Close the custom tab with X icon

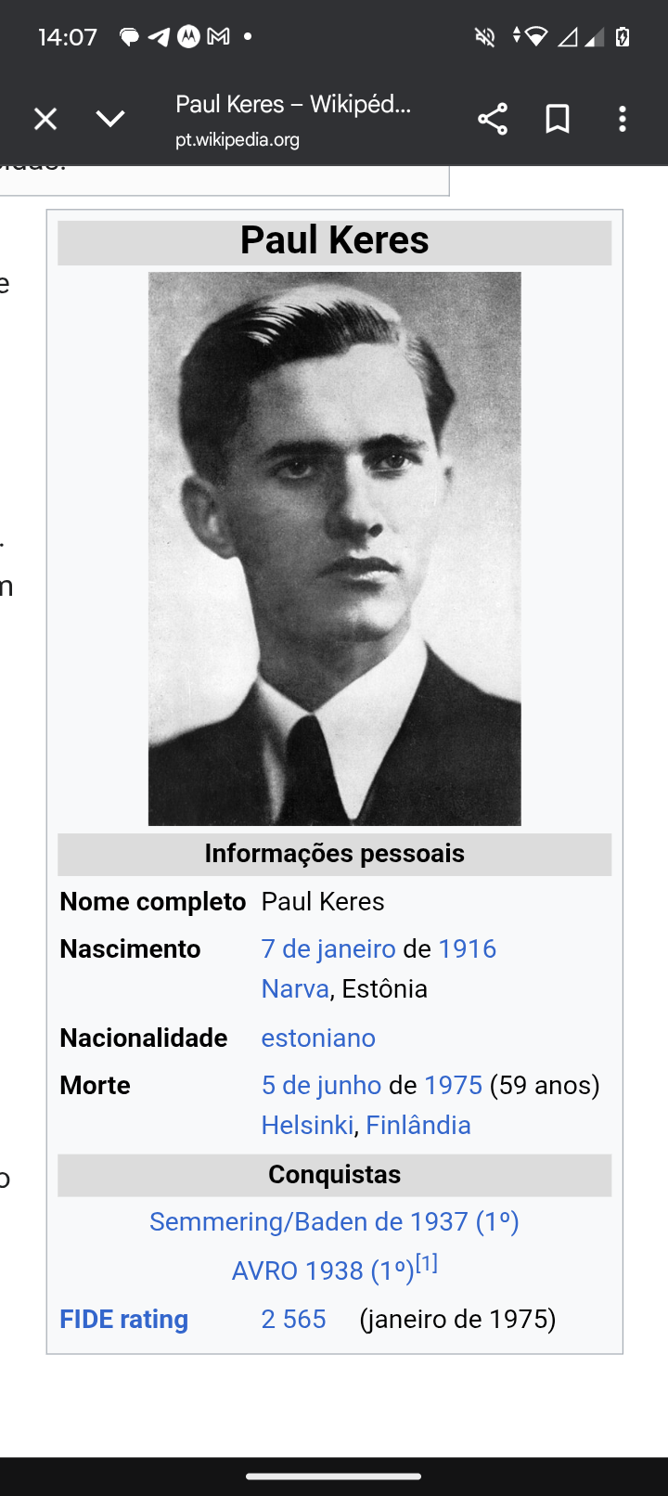coord(45,119)
